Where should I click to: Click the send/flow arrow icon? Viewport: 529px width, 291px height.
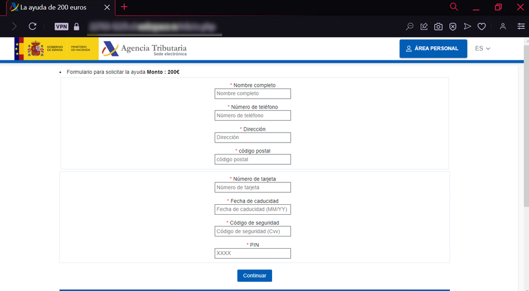[x=467, y=26]
